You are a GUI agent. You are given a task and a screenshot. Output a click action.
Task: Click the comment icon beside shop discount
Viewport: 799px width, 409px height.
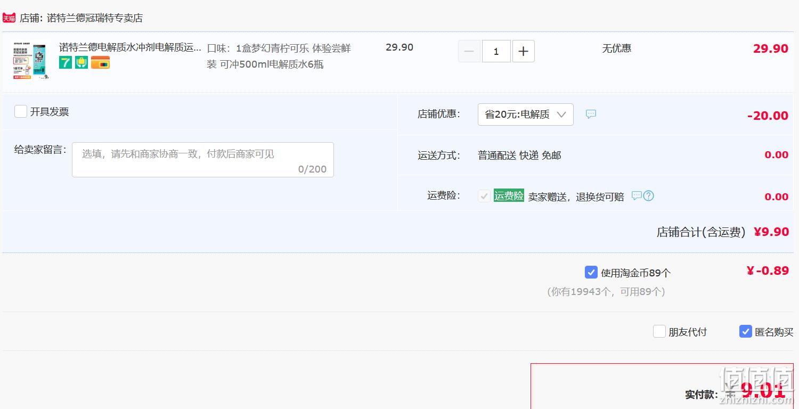click(591, 114)
